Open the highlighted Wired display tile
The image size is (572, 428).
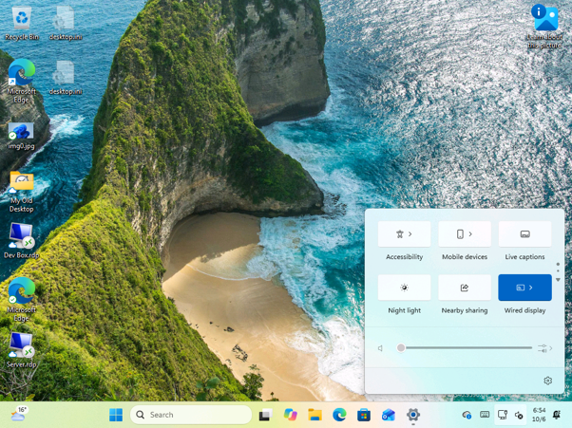[x=524, y=288]
